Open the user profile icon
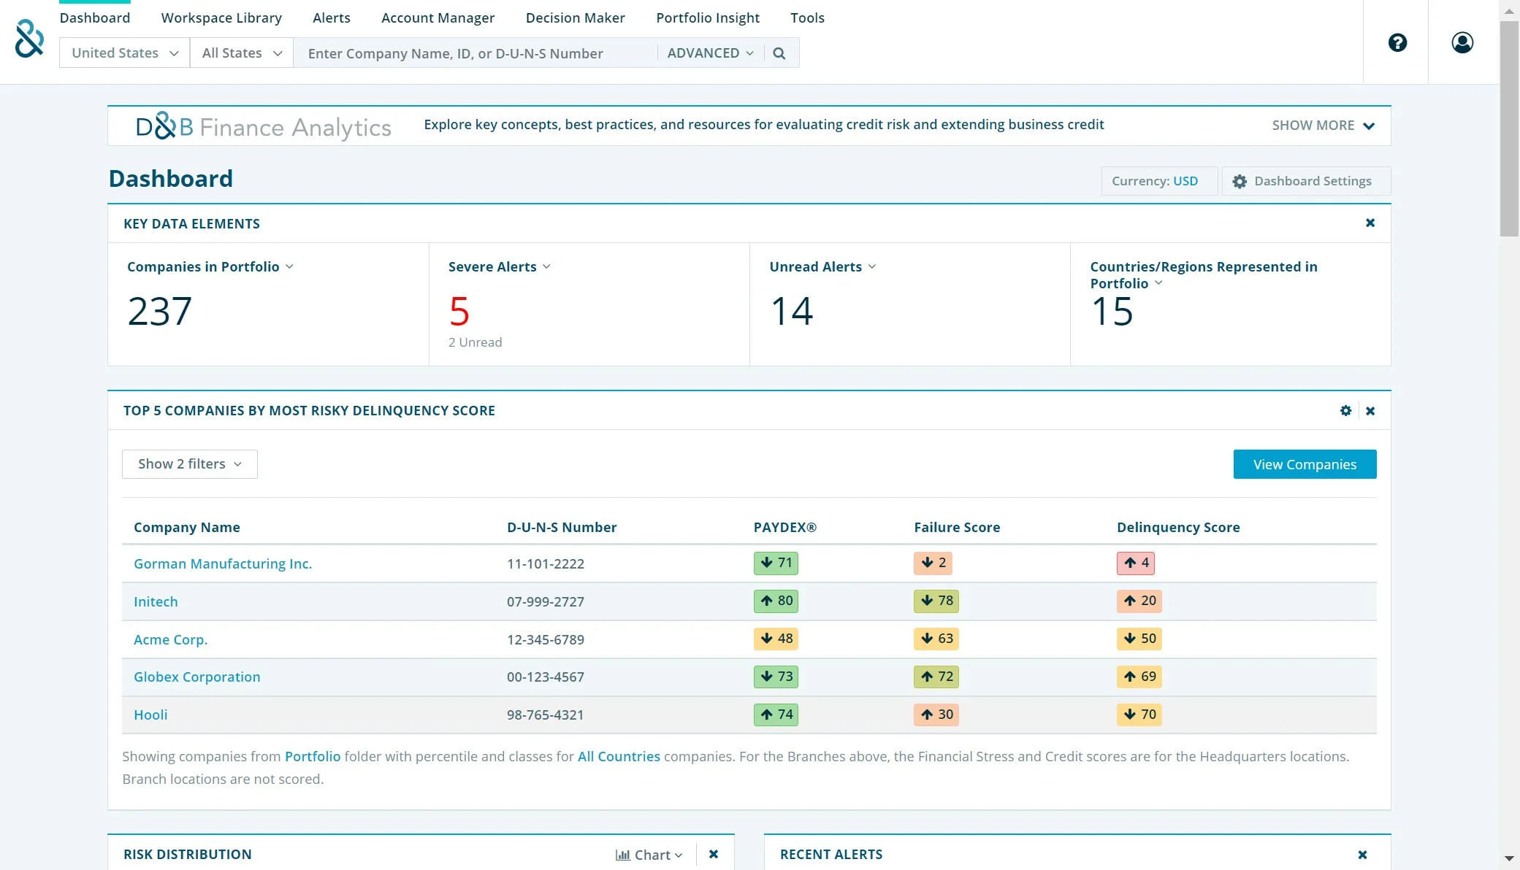 (x=1462, y=43)
